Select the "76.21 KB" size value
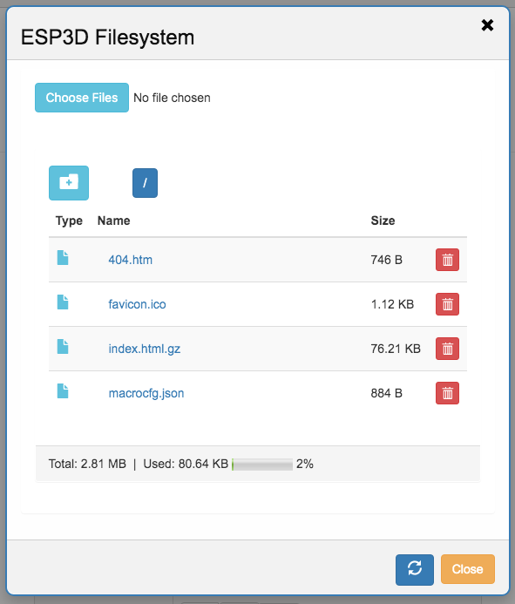 coord(396,349)
